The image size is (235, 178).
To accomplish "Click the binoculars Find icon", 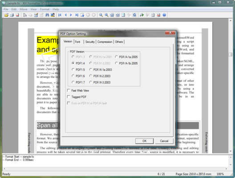I will pos(47,15).
